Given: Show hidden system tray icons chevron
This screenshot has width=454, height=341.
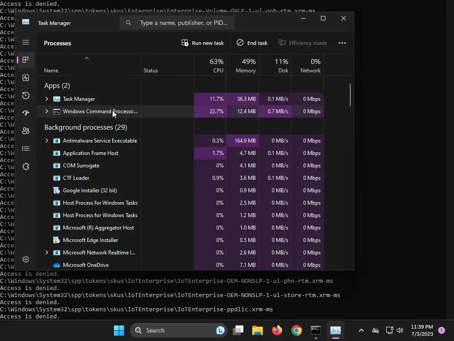Looking at the screenshot, I should tap(361, 330).
